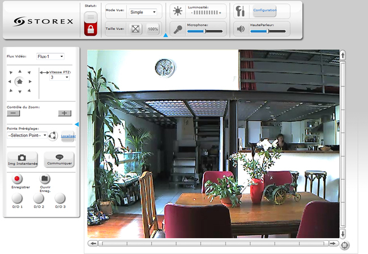Pan camera down-right with PTZ arrow
This screenshot has width=368, height=254.
(29, 90)
